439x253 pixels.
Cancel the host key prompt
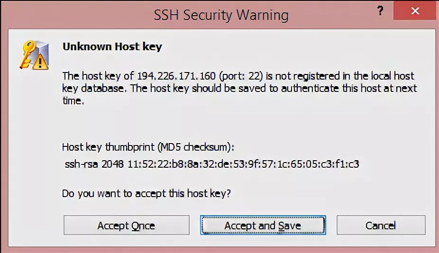(x=381, y=226)
